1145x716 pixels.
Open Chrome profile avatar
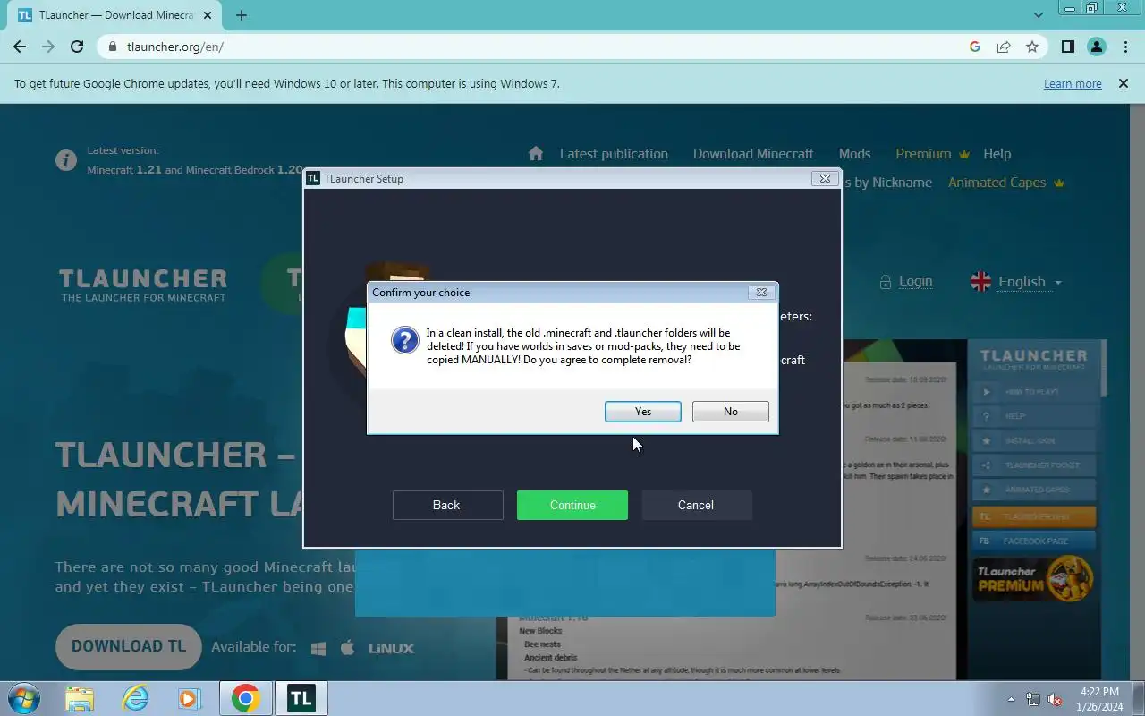tap(1097, 47)
